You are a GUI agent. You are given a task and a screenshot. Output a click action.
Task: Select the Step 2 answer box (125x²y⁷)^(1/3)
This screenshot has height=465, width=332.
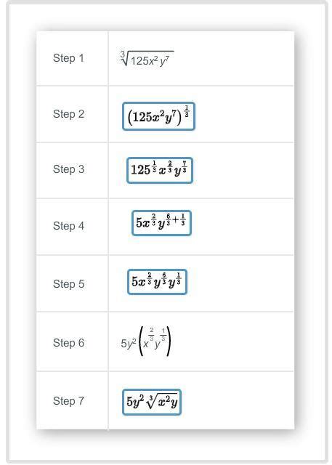[x=158, y=116]
